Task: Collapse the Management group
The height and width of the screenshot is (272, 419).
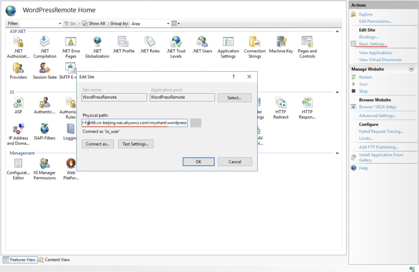Action: tap(337, 153)
